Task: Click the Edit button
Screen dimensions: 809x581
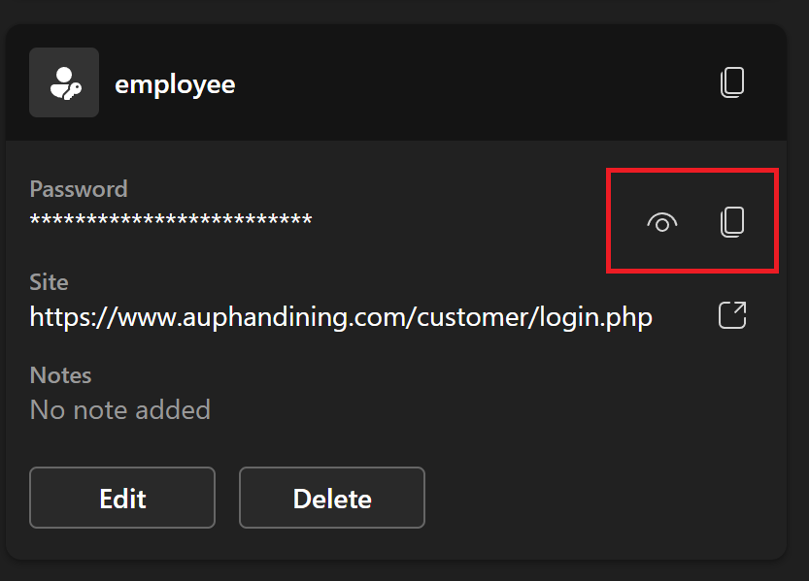Action: 122,498
